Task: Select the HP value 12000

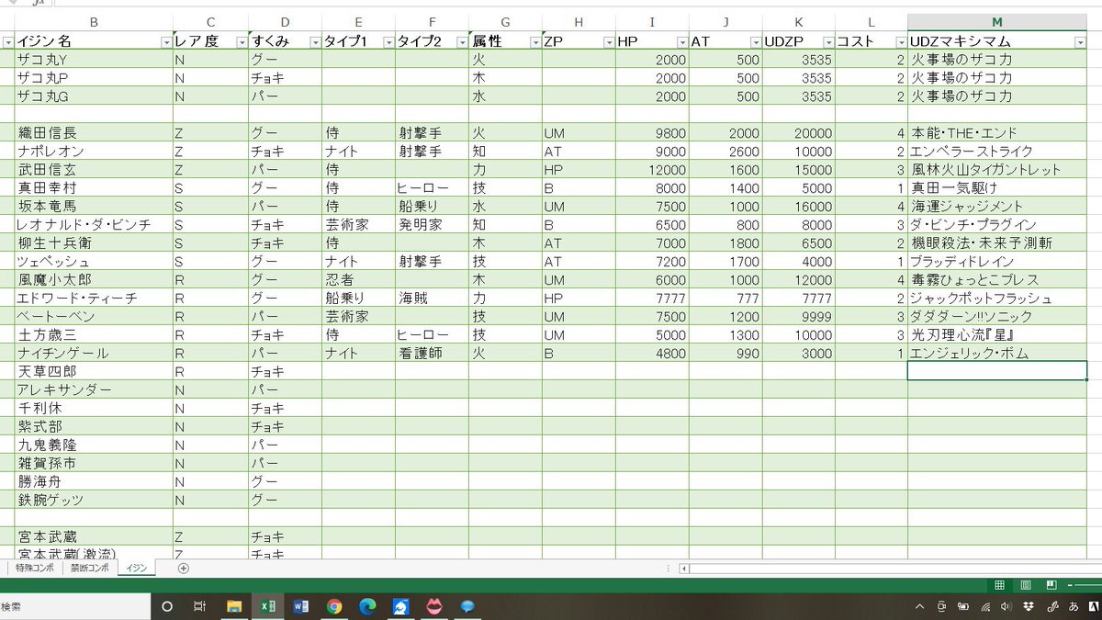Action: pos(652,170)
